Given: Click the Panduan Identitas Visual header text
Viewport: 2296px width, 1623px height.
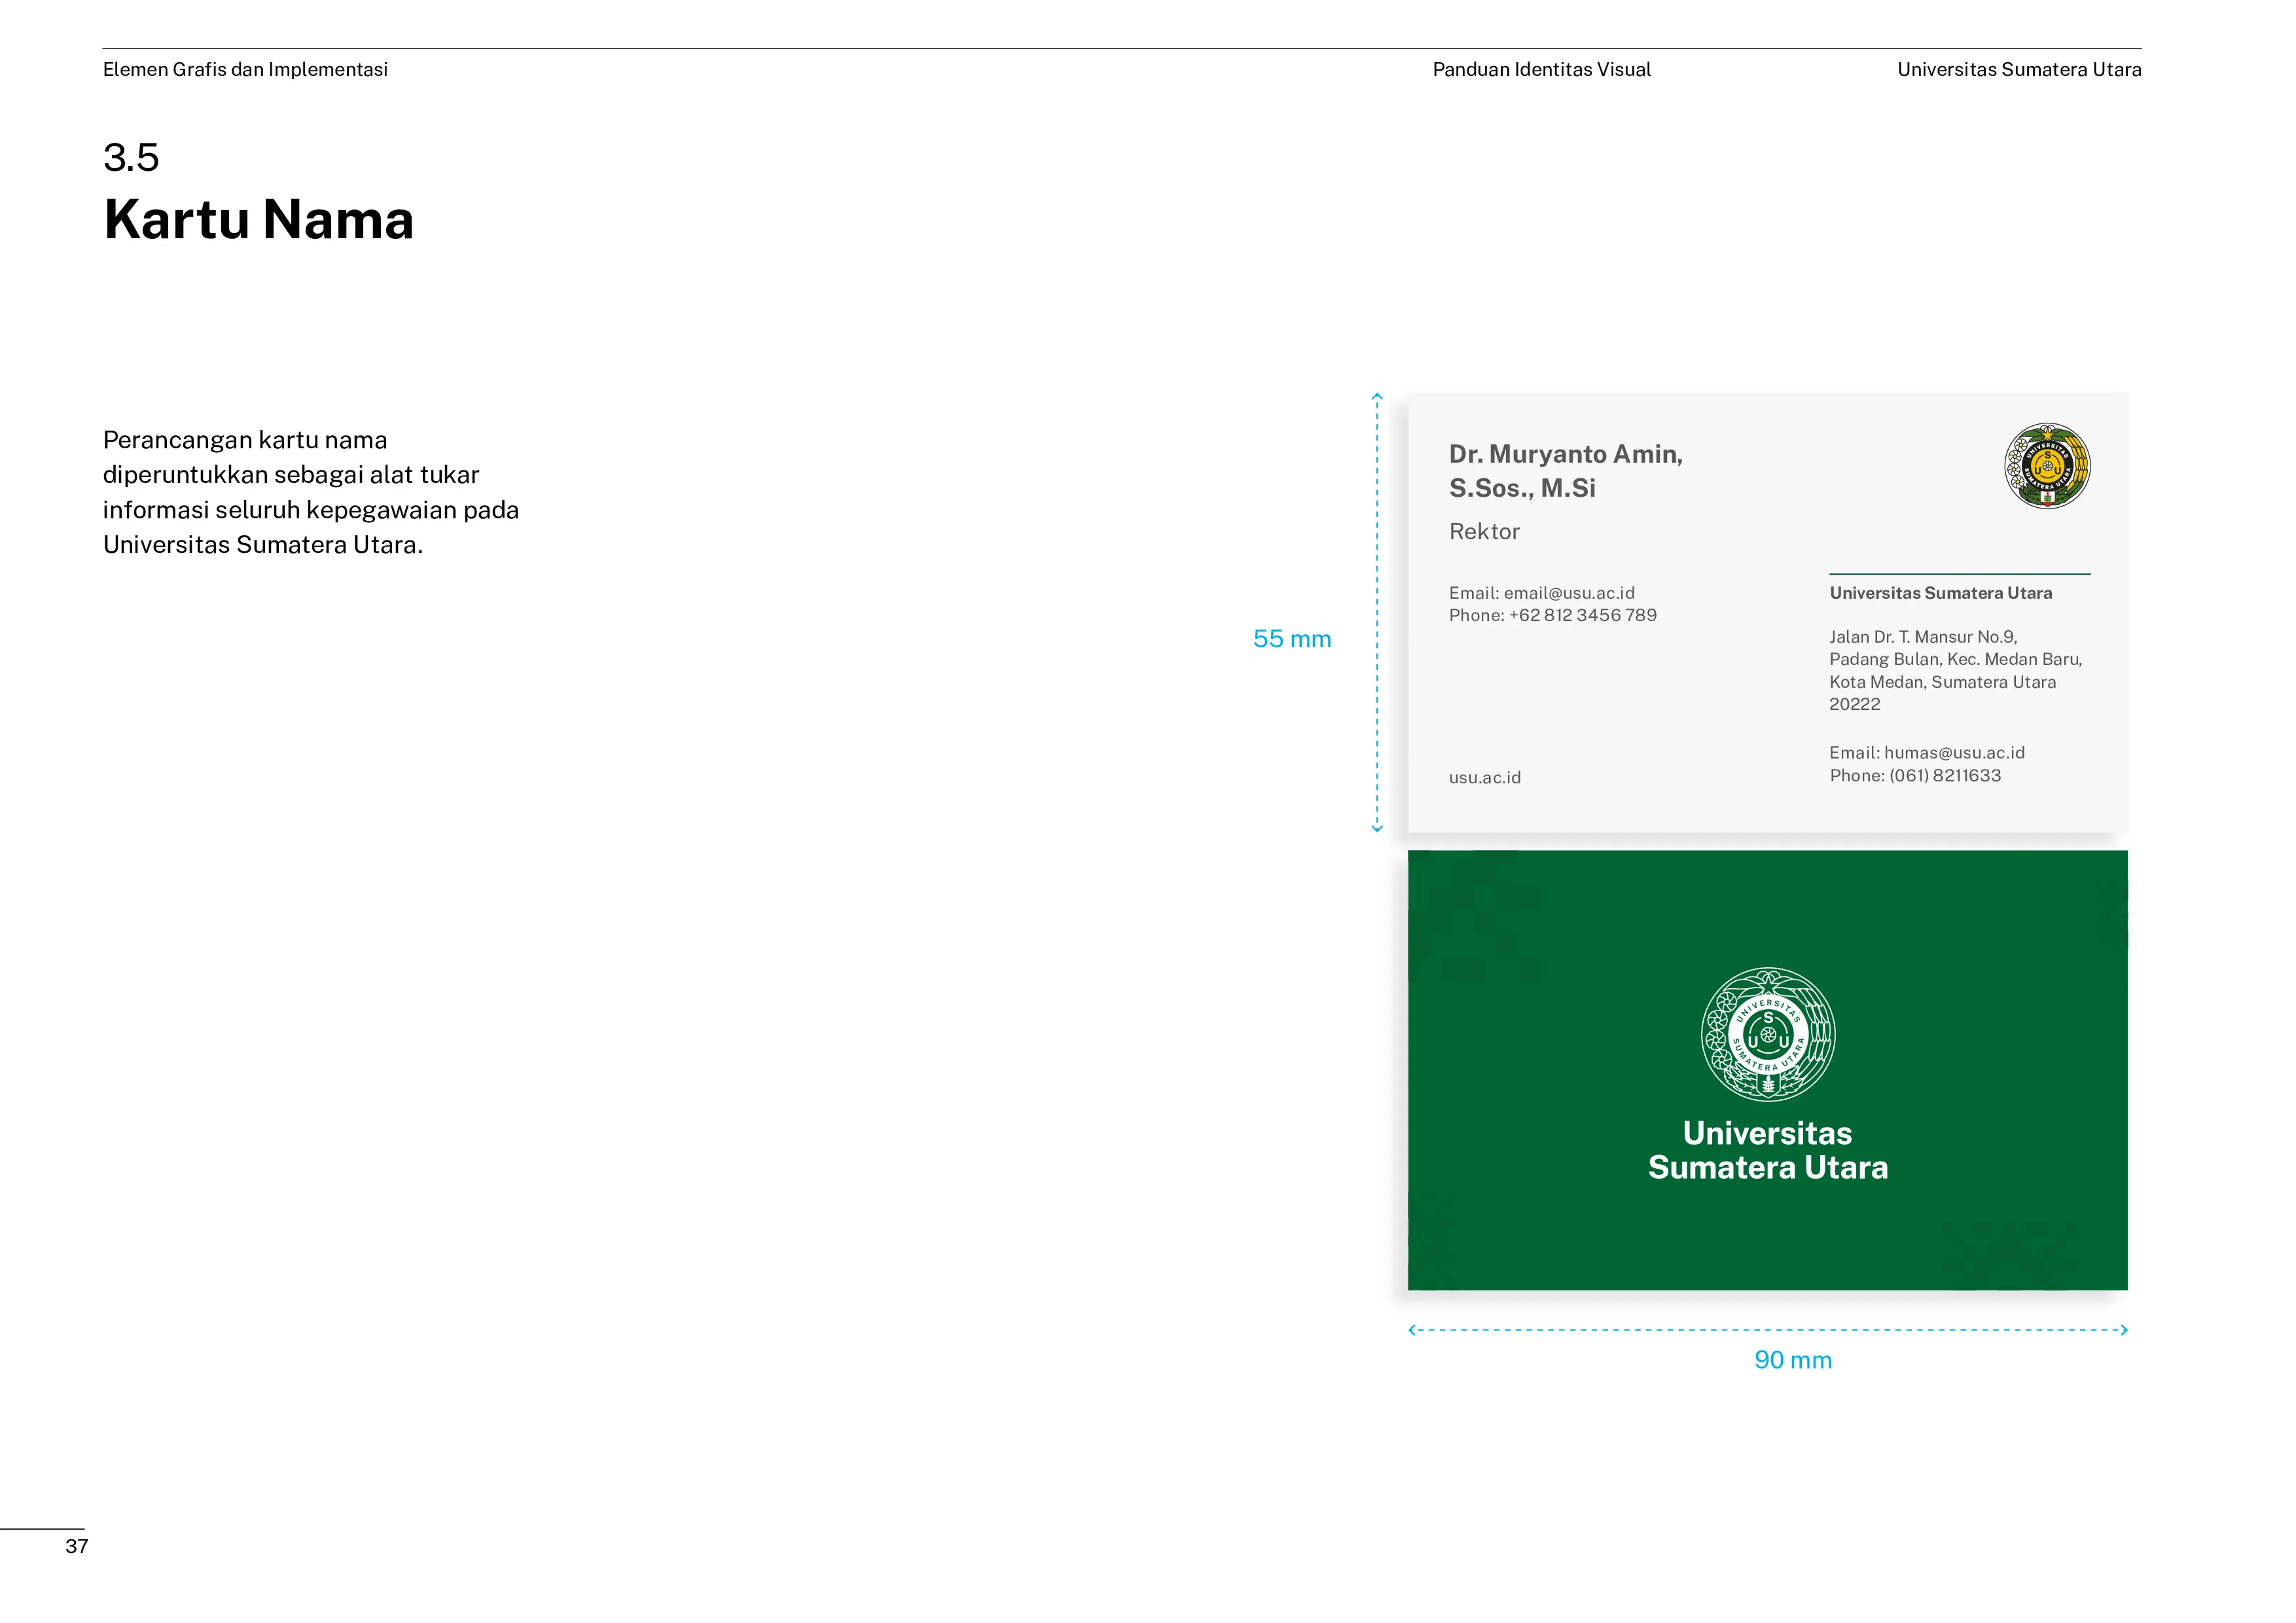Looking at the screenshot, I should click(1541, 70).
